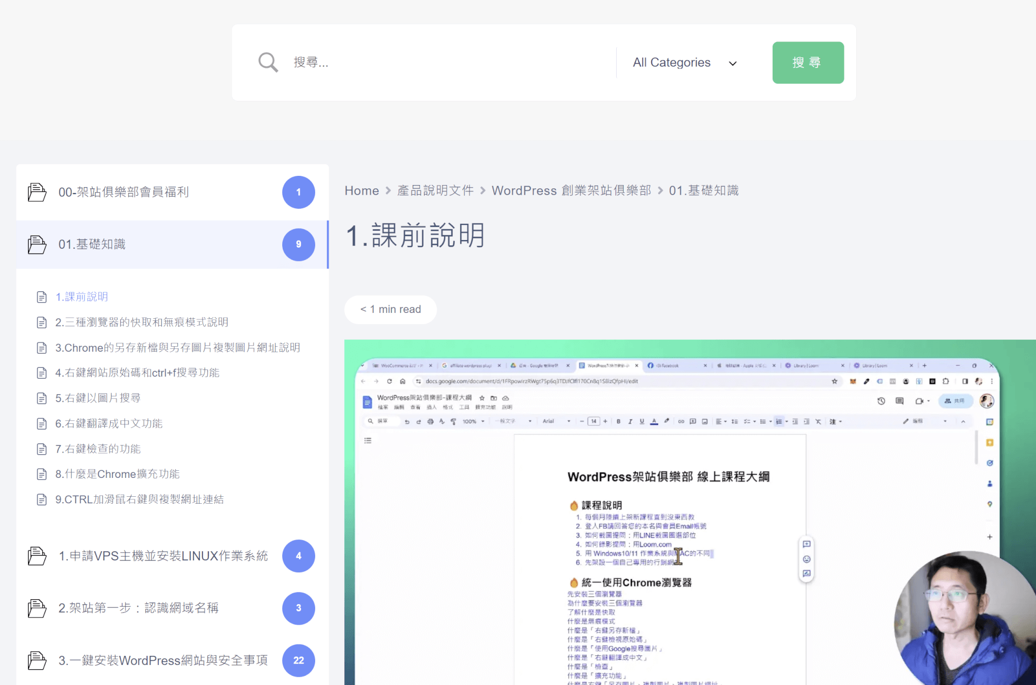1036x685 pixels.
Task: Click the count badge showing 1
Action: click(x=298, y=192)
